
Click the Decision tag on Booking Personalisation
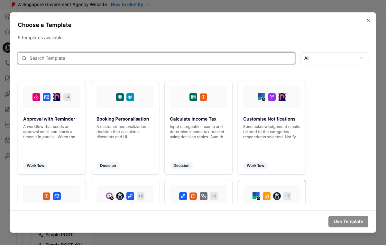pyautogui.click(x=108, y=166)
